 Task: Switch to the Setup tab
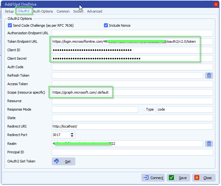(9, 11)
